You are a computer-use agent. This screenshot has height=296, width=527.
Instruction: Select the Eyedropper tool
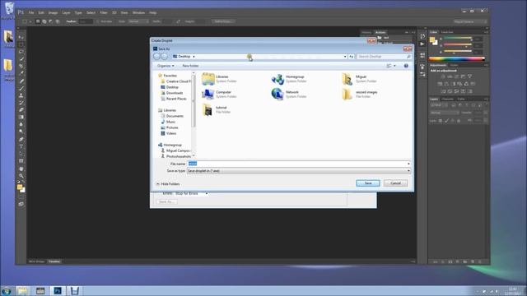click(x=21, y=73)
